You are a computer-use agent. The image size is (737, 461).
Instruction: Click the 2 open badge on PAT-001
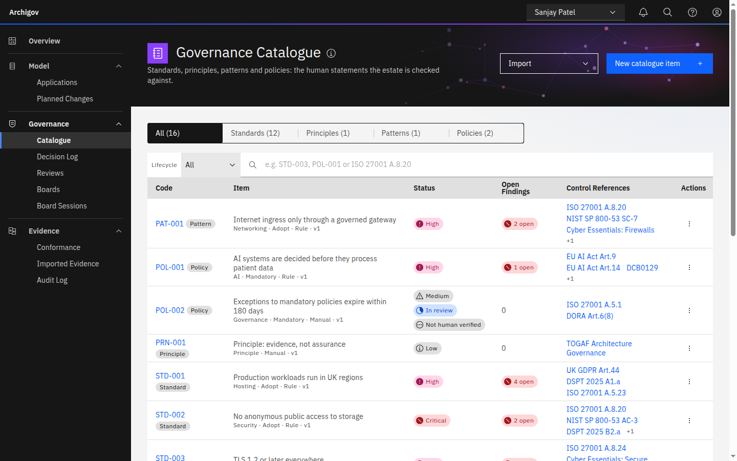click(519, 224)
